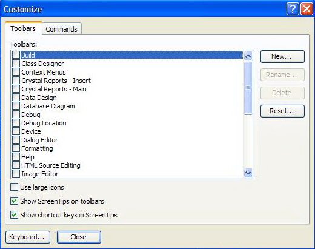315x249 pixels.
Task: Enable the Build toolbar checkbox
Action: pos(16,55)
